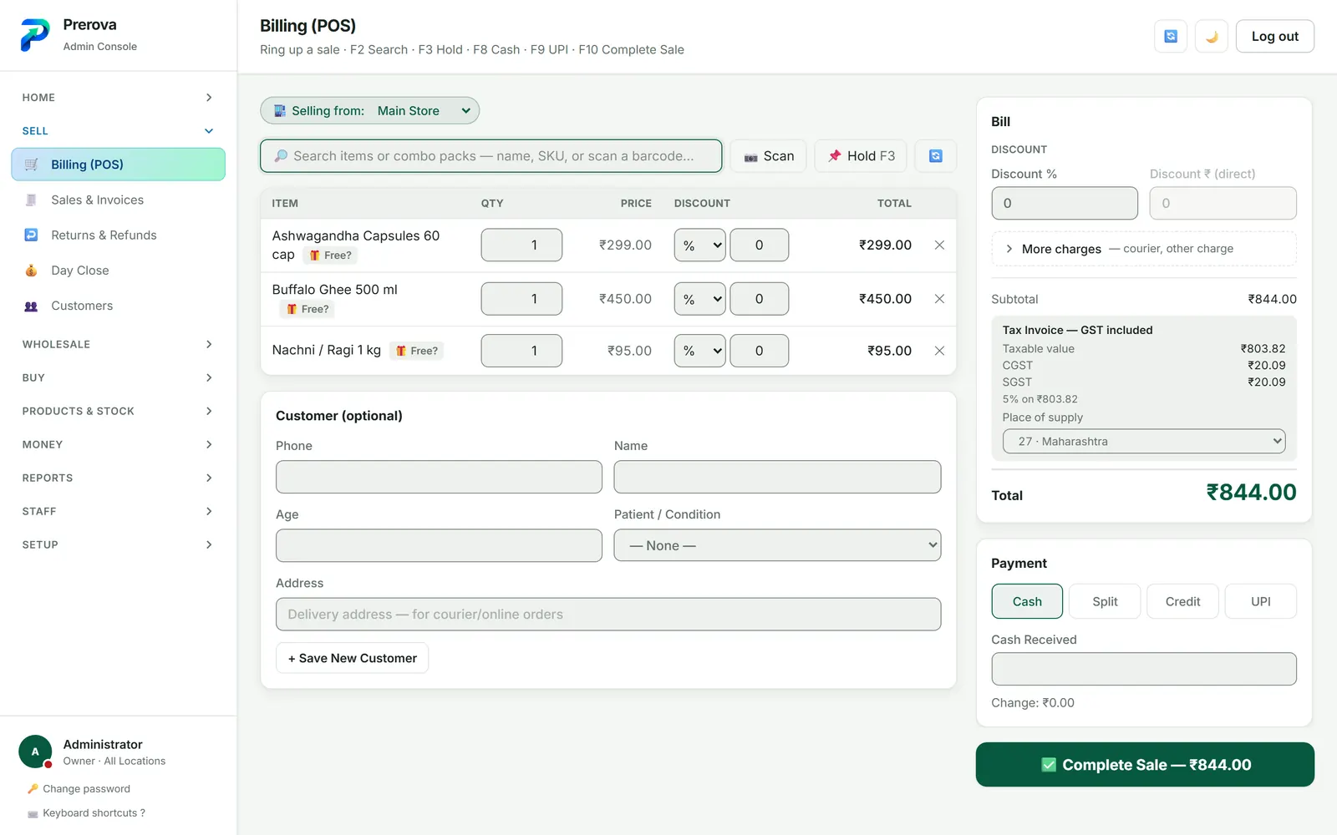This screenshot has height=835, width=1337.
Task: Click Hold F3 button
Action: tap(861, 156)
